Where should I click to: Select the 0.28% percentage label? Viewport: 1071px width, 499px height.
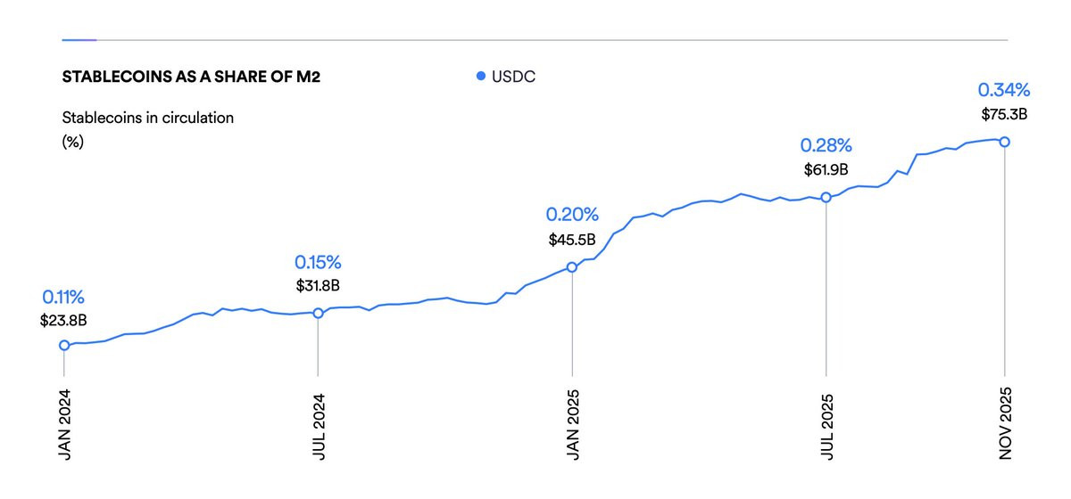826,145
